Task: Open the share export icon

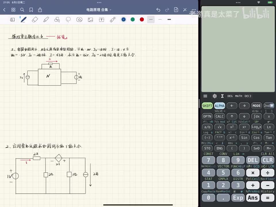Action: pyautogui.click(x=40, y=10)
